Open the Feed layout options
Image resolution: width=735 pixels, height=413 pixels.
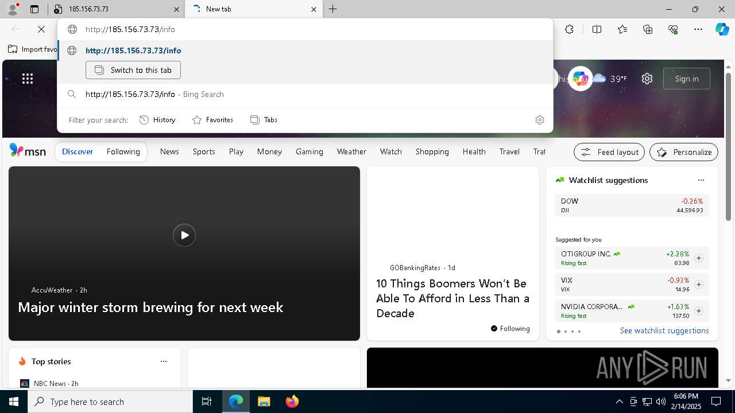(x=609, y=152)
